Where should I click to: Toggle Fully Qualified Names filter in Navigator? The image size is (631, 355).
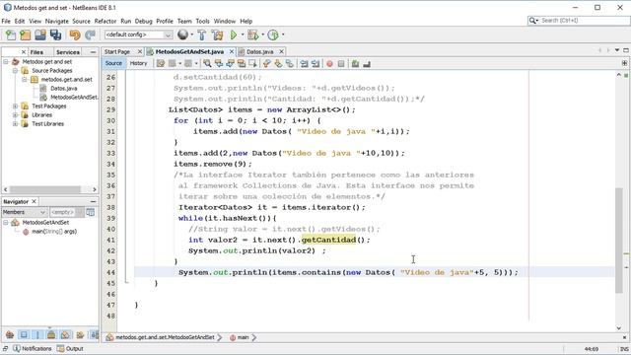click(x=80, y=334)
